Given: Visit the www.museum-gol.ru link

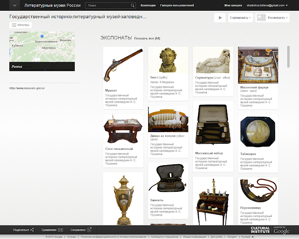Looking at the screenshot, I should (x=27, y=88).
